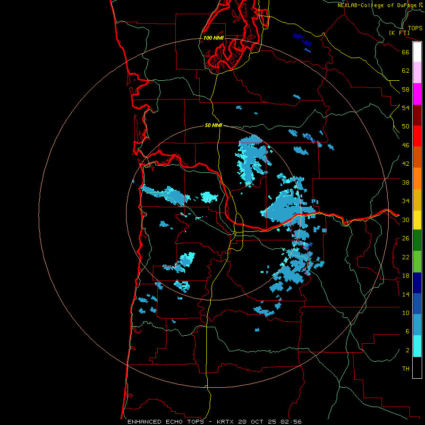
Task: Click the NEXLAB-College of DuPage credit text
Action: (x=380, y=5)
